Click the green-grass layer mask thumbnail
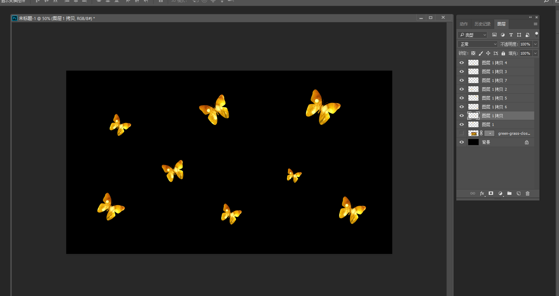This screenshot has height=296, width=559. pos(489,133)
